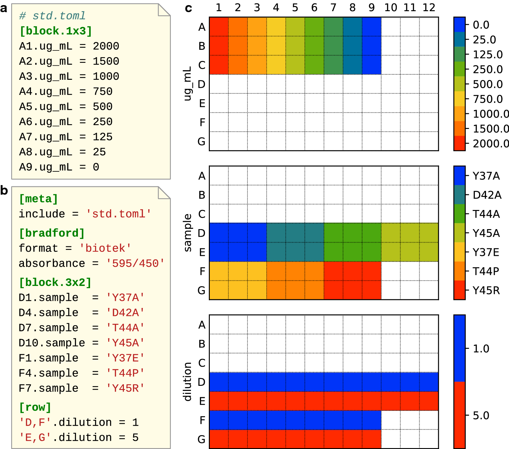Click the line 'A3.ug_mL = 1000'
Image resolution: width=509 pixels, height=449 pixels.
click(69, 76)
